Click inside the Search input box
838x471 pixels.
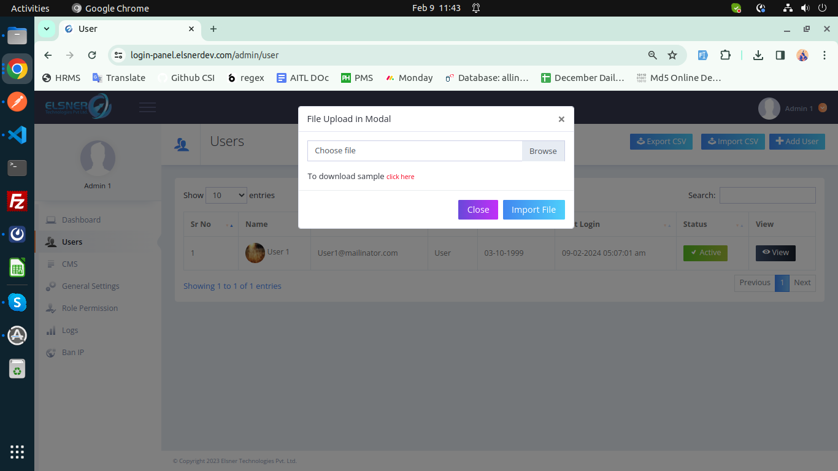(767, 195)
